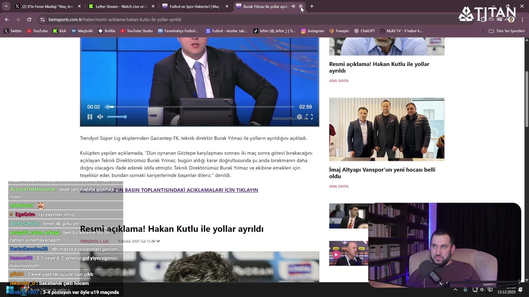
Task: Open the lefter TikTok bookmark
Action: point(274,31)
